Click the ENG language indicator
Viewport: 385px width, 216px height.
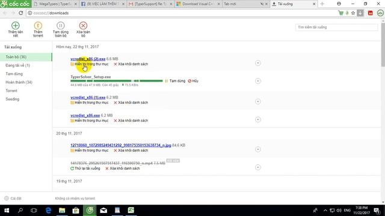[347, 211]
